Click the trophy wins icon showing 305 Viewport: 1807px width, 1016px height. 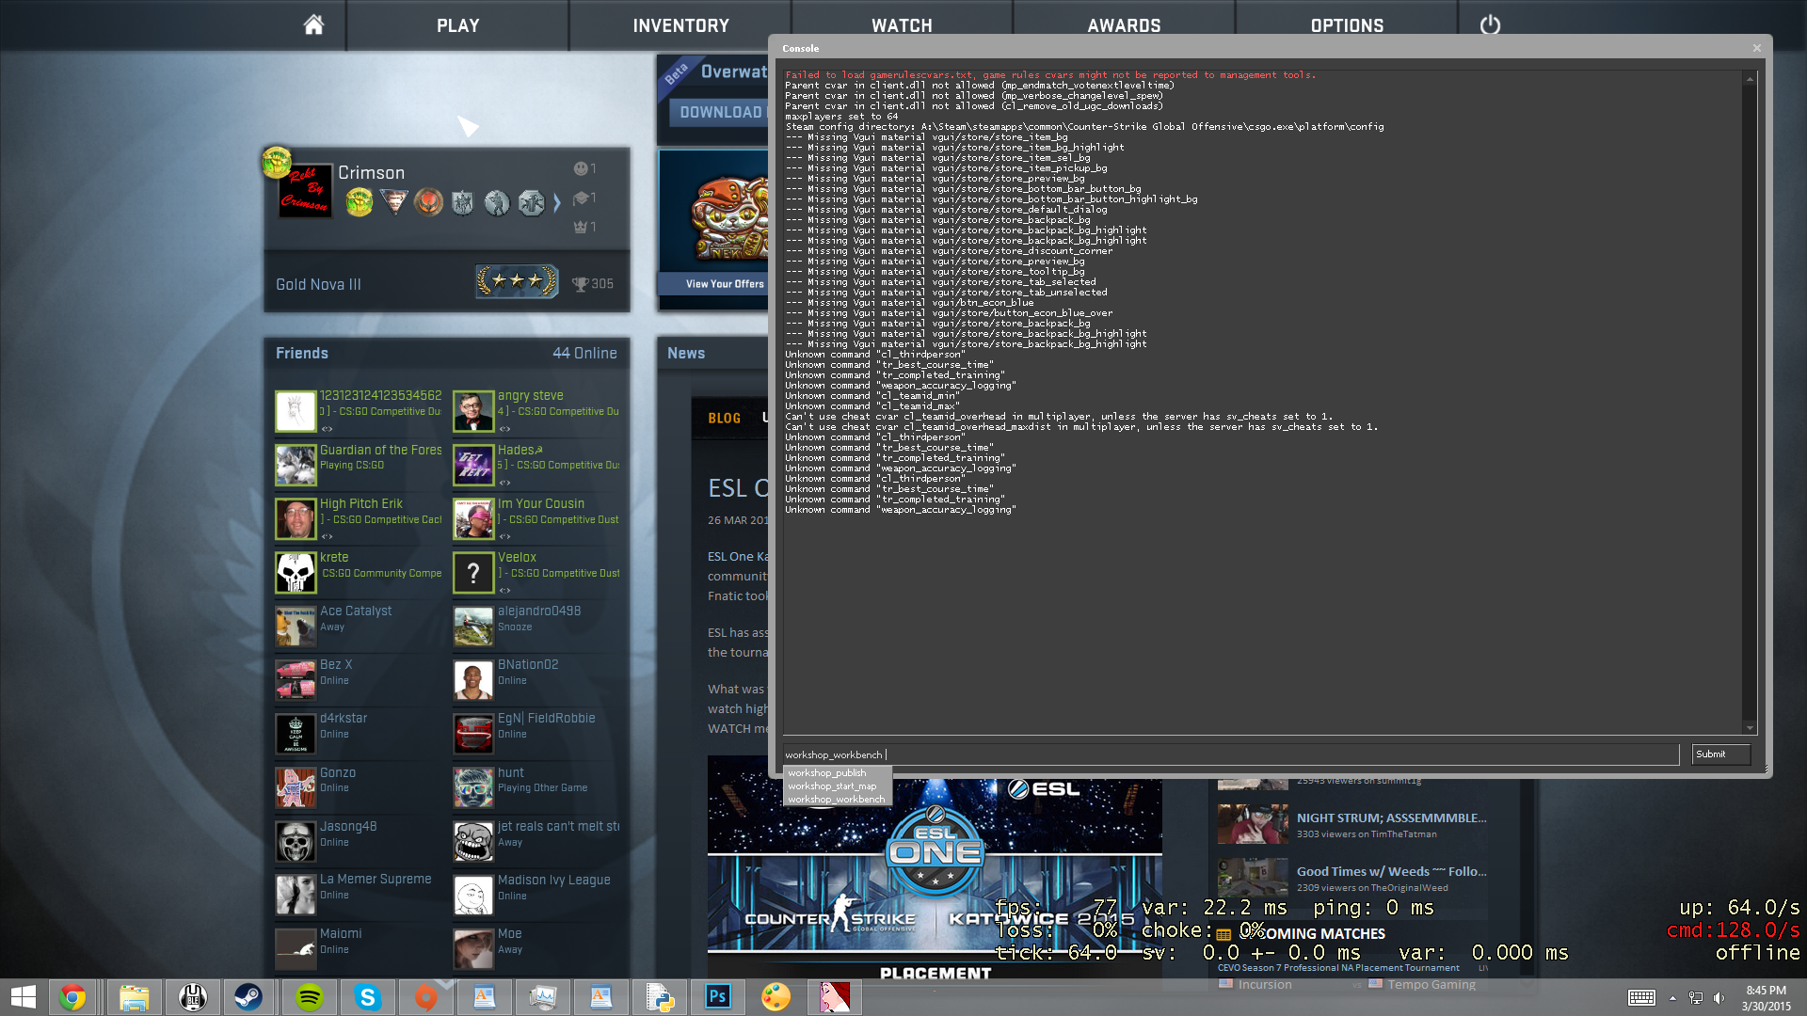tap(581, 284)
